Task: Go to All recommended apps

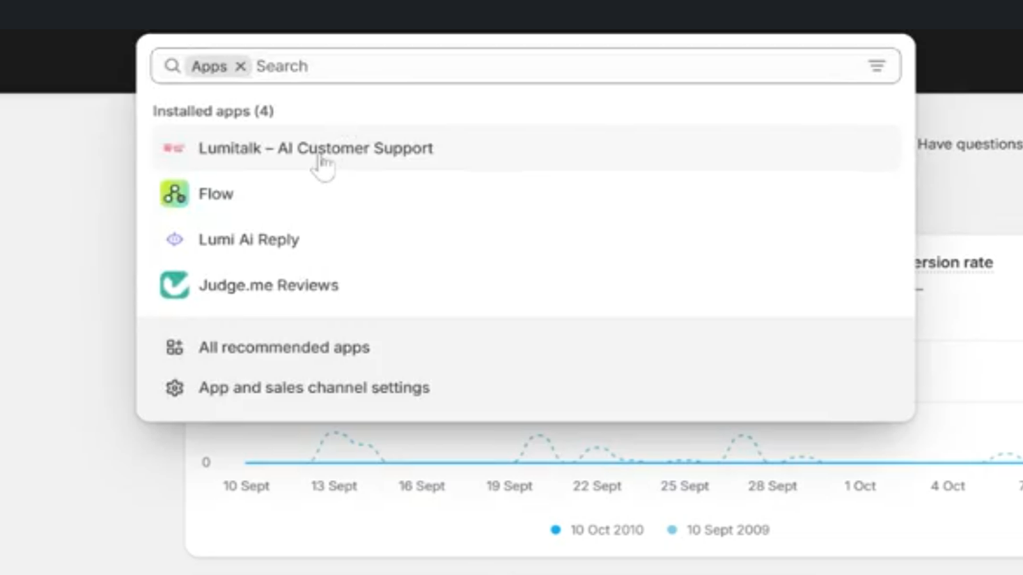Action: pyautogui.click(x=526, y=347)
